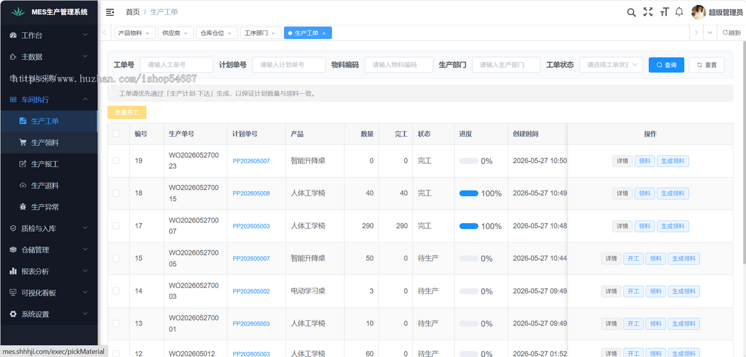Click the 车间执行 grid icon

tap(14, 99)
